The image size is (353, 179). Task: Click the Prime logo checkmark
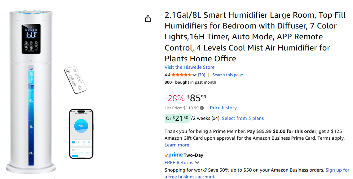coord(166,155)
